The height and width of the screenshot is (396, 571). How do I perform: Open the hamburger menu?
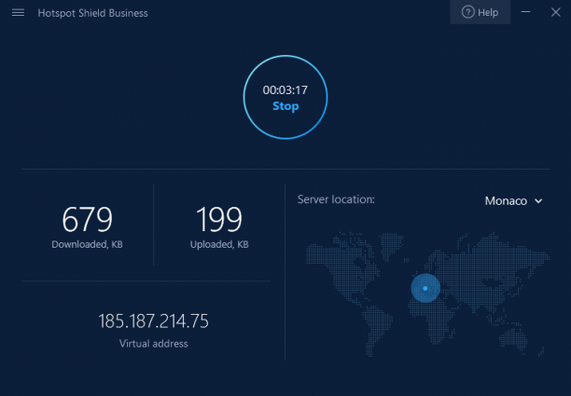click(x=18, y=13)
